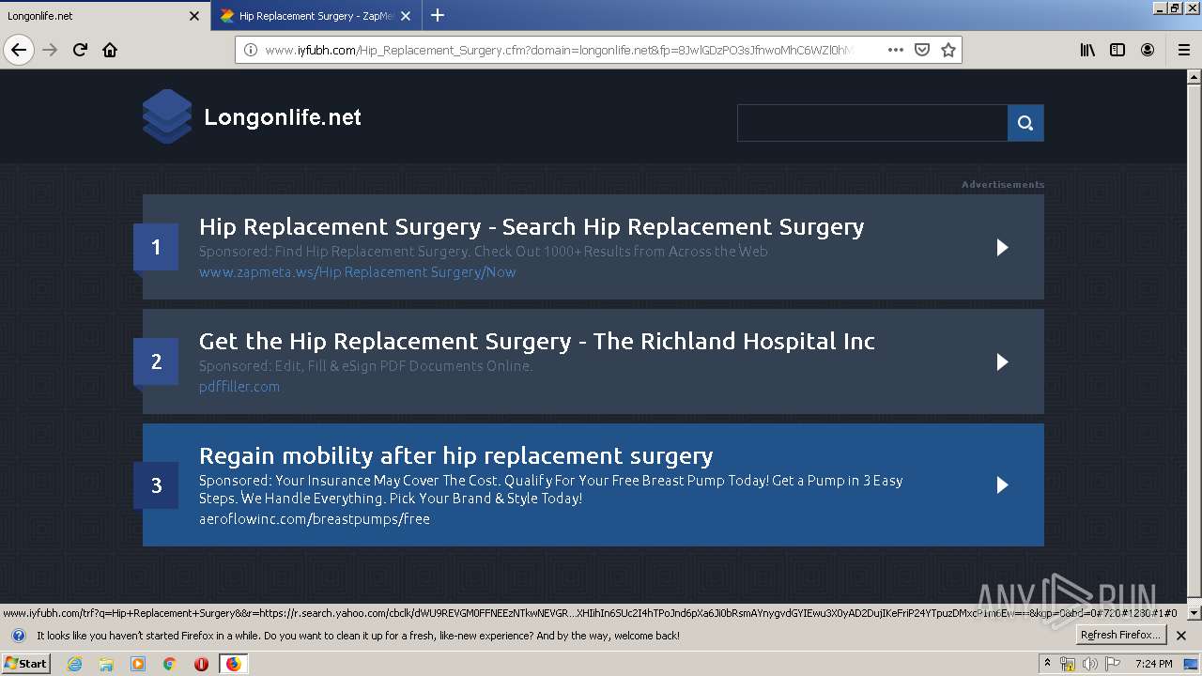Close the Longonlife.net tab
This screenshot has height=676, width=1202.
pos(194,16)
